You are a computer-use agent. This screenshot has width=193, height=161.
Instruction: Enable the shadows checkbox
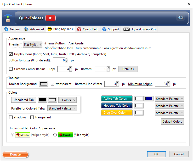pos(11,117)
